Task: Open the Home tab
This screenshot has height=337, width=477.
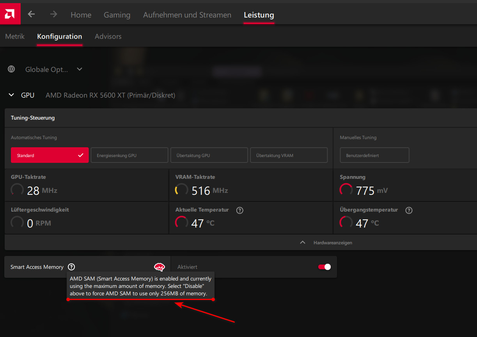Action: 81,15
